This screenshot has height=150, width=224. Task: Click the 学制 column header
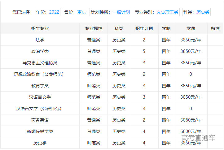[x=166, y=28]
